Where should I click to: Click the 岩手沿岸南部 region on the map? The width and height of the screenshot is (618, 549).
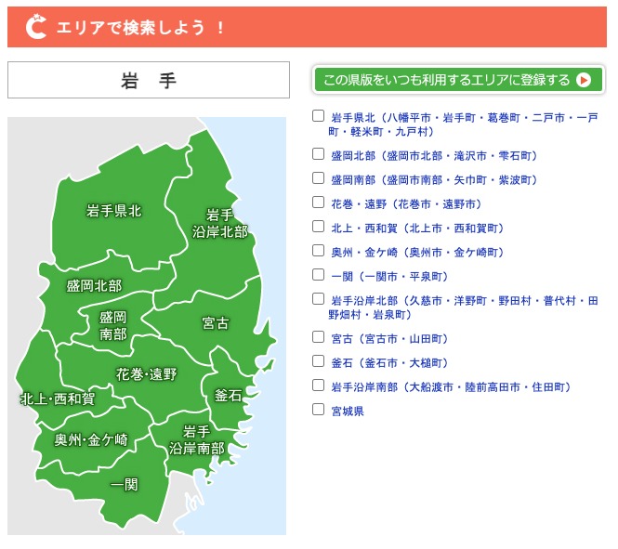tap(196, 440)
